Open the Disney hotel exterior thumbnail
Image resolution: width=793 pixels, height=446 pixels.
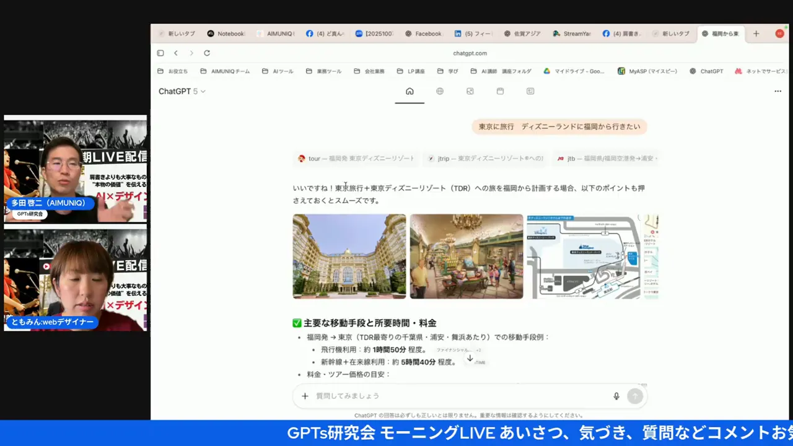pos(349,256)
